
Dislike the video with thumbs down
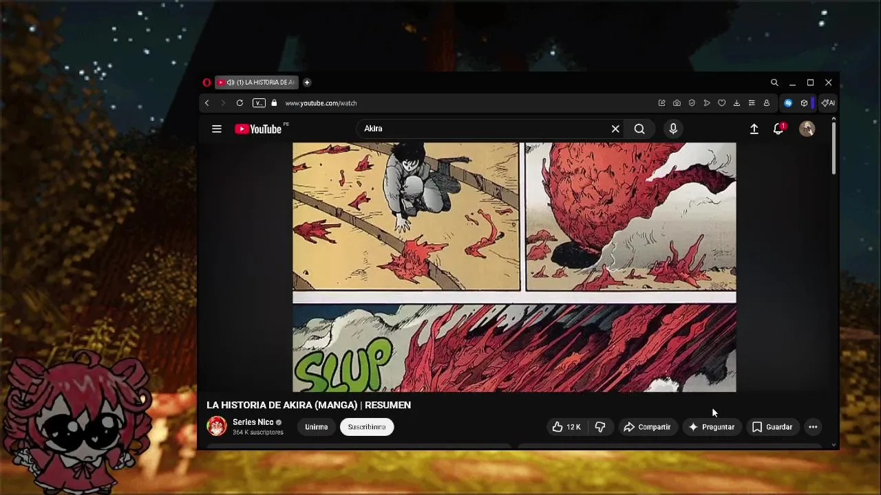[600, 427]
